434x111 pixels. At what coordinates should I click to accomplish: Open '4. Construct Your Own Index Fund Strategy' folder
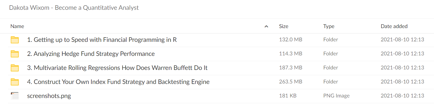118,82
